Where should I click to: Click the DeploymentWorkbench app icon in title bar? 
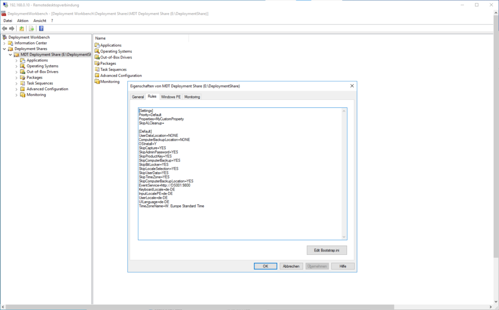3,14
